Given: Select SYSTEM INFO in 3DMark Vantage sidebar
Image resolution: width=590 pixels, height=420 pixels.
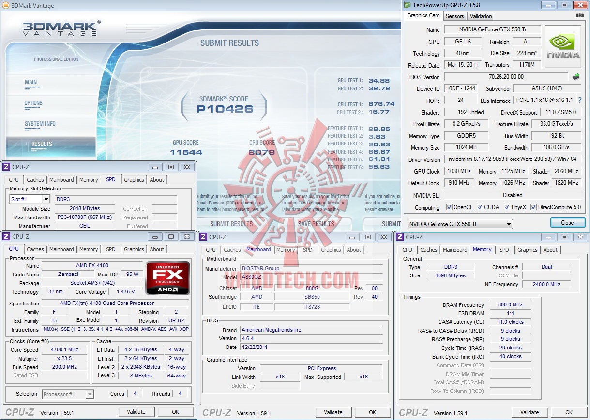Looking at the screenshot, I should coord(40,124).
